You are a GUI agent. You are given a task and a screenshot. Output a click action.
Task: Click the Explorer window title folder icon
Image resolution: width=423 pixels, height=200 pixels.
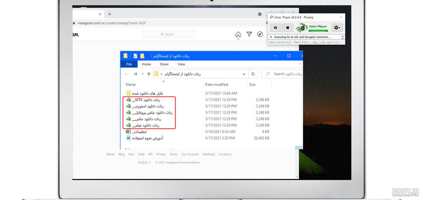pos(125,56)
